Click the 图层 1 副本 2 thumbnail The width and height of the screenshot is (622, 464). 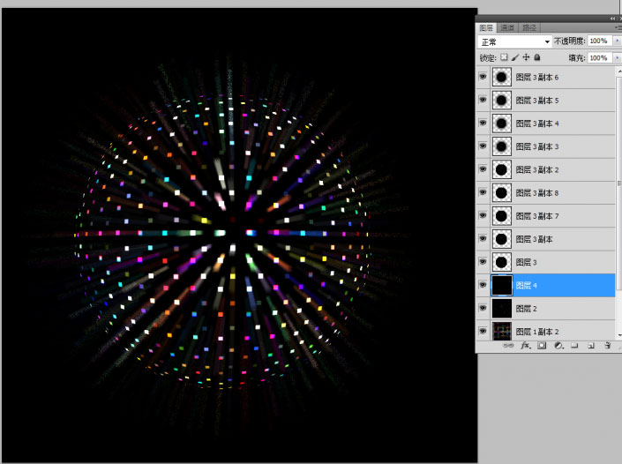(502, 331)
